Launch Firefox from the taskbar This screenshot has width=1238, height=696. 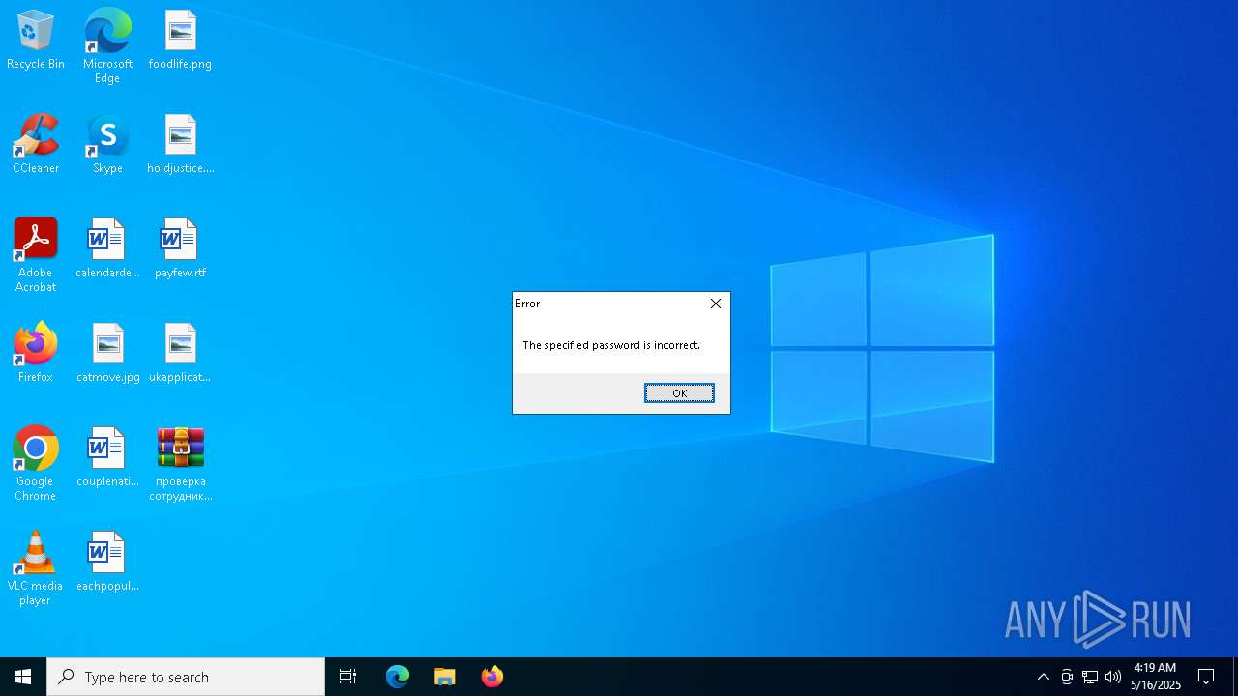(x=492, y=677)
